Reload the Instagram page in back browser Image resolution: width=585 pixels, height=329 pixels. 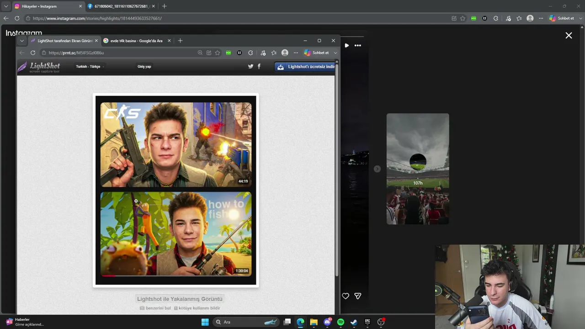[17, 18]
